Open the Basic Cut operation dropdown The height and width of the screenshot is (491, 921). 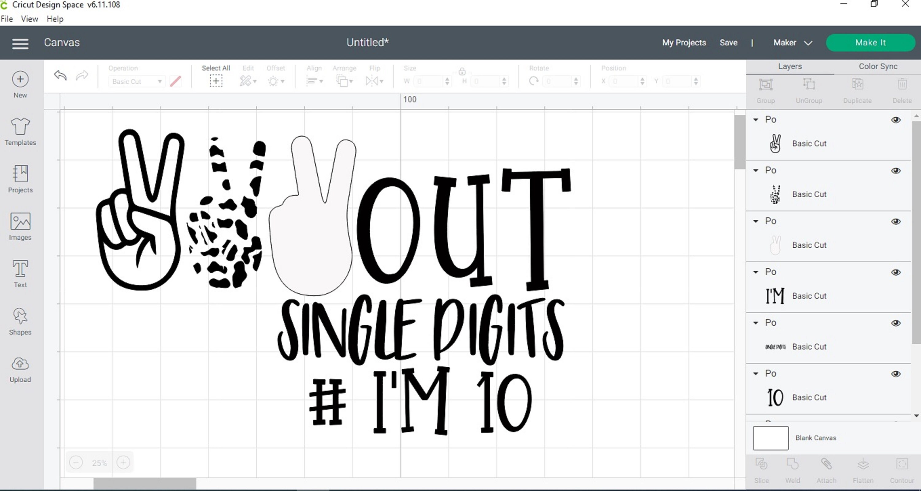point(137,81)
